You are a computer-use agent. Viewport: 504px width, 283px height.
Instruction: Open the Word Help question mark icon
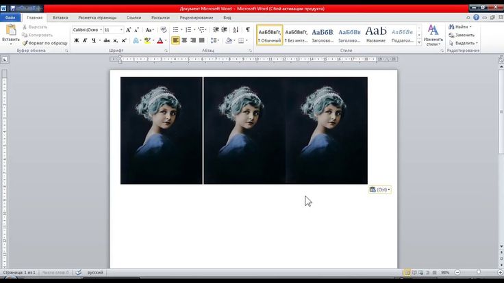pos(476,18)
